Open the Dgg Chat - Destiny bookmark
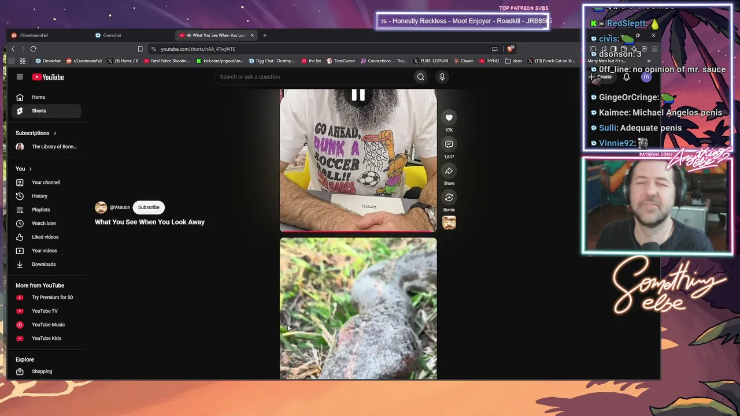Screen dimensions: 740x416 pos(272,61)
